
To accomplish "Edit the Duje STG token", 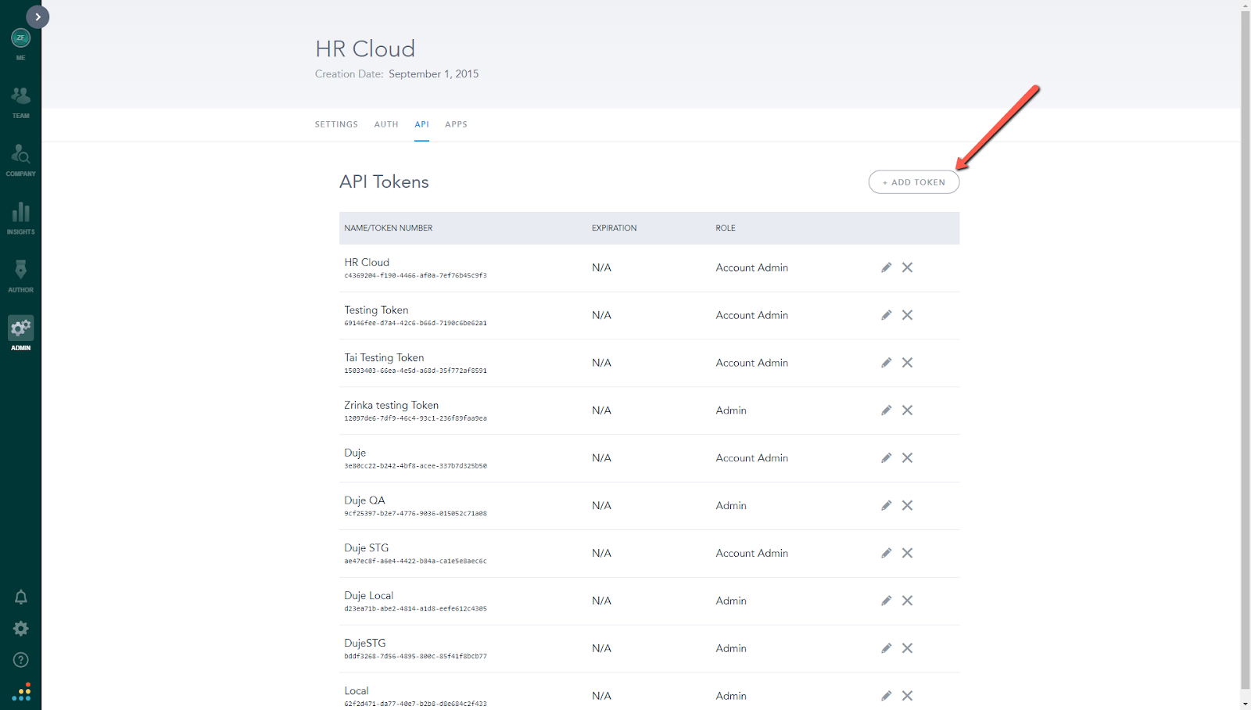I will (886, 554).
